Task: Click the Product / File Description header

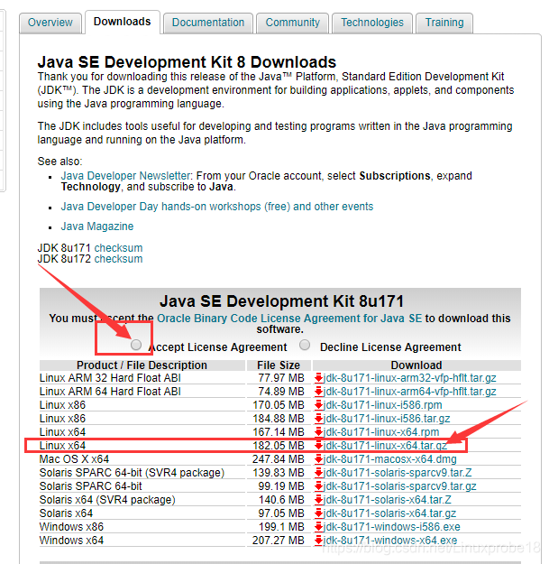Action: coord(142,365)
